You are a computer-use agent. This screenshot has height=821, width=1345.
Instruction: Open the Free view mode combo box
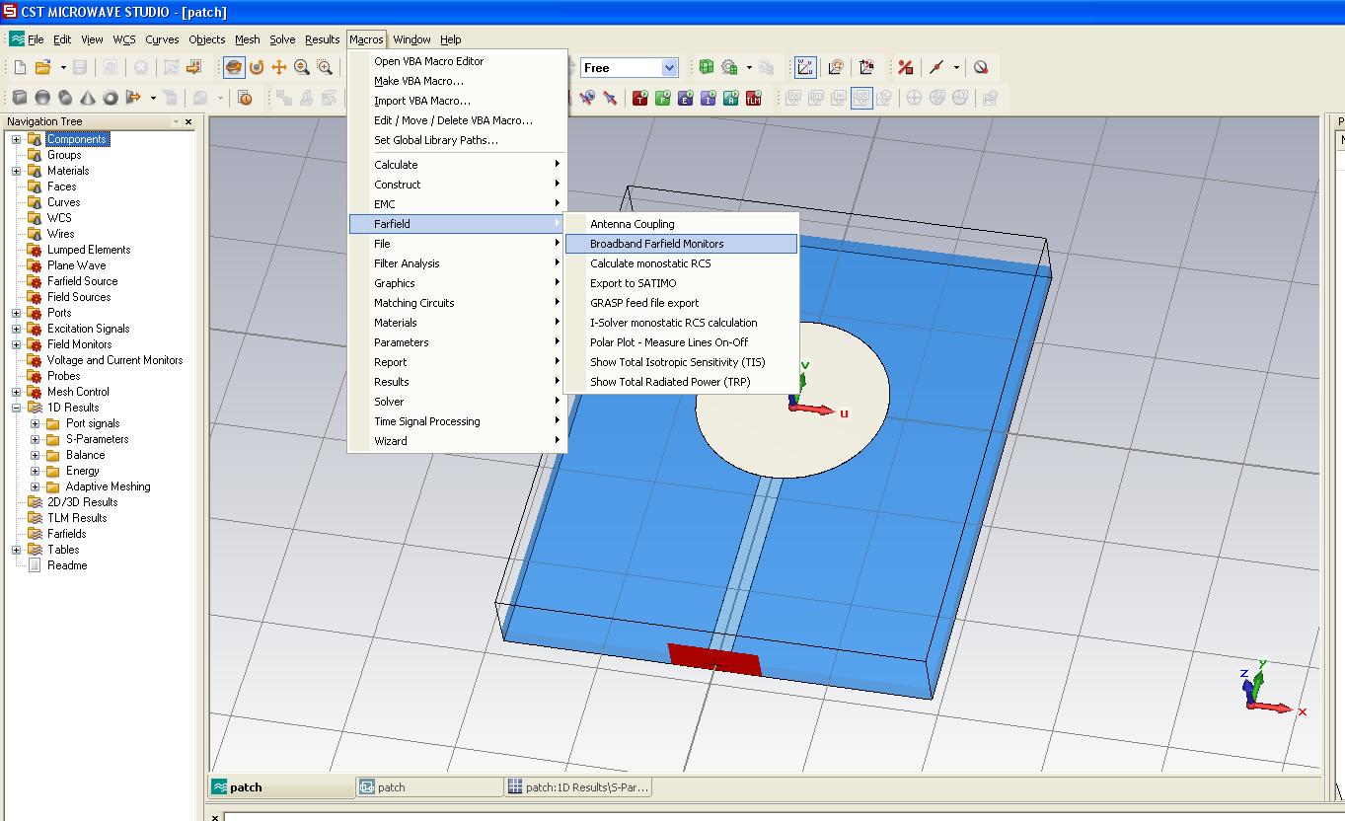670,67
